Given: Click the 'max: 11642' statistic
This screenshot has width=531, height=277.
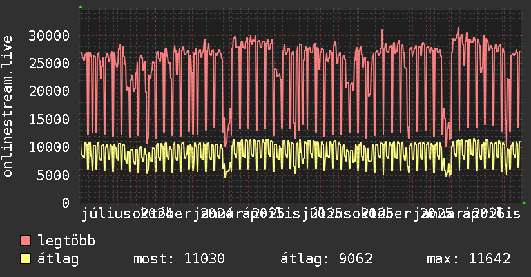Looking at the screenshot, I should pyautogui.click(x=468, y=259).
